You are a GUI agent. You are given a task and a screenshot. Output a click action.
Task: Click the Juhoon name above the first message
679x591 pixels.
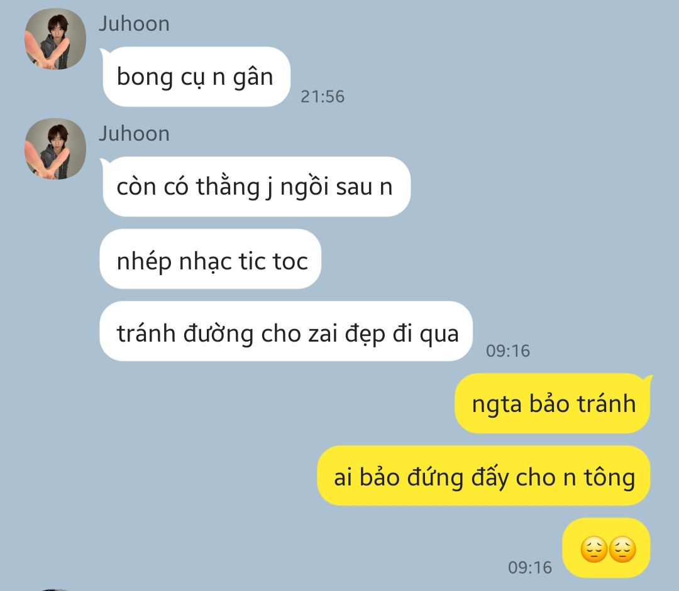(134, 24)
